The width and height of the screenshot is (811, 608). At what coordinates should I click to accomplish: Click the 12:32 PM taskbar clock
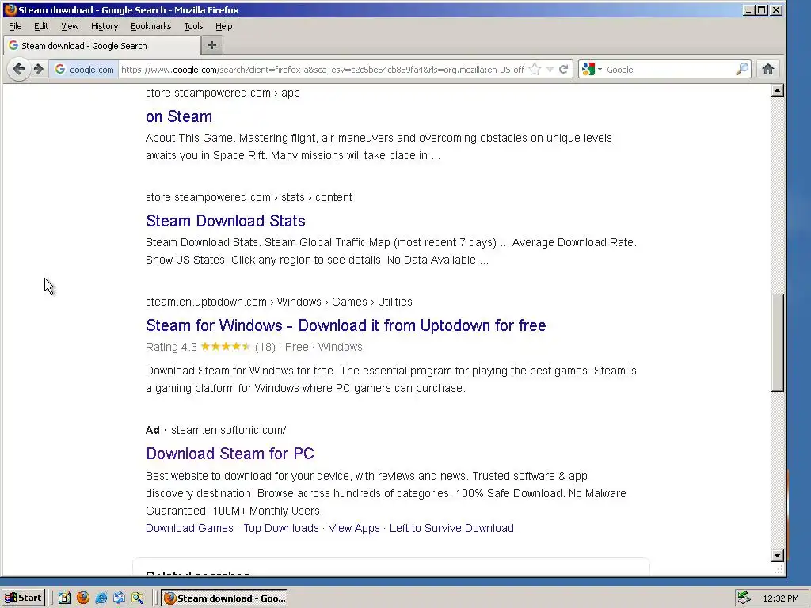[781, 598]
